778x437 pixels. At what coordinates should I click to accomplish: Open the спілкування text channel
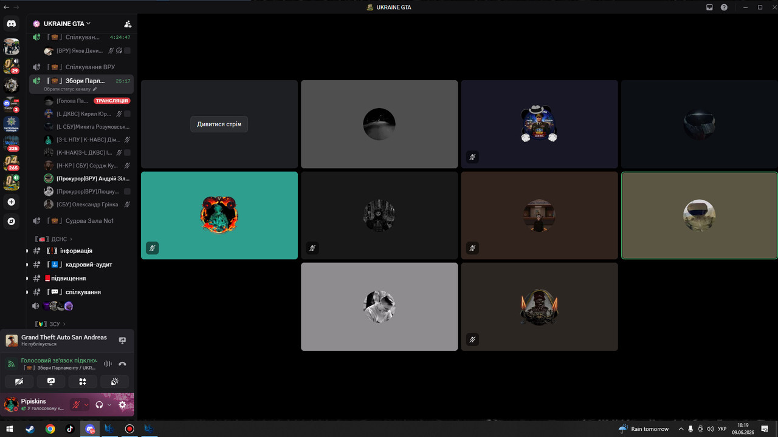(81, 292)
